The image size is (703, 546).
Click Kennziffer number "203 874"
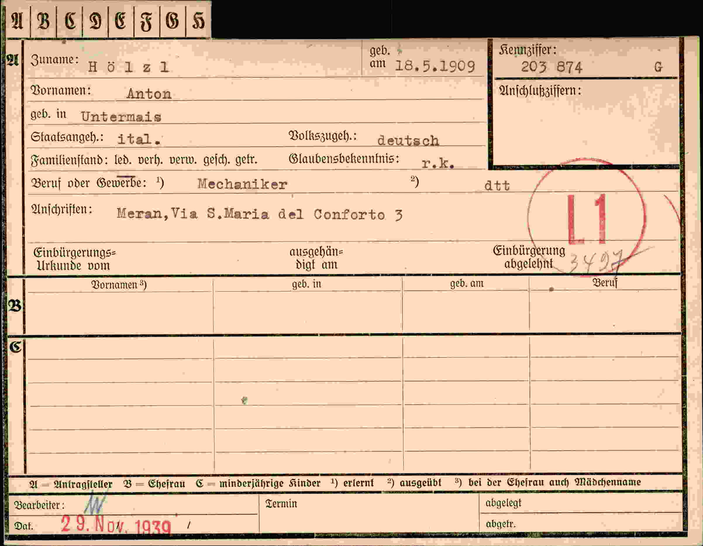pyautogui.click(x=552, y=67)
